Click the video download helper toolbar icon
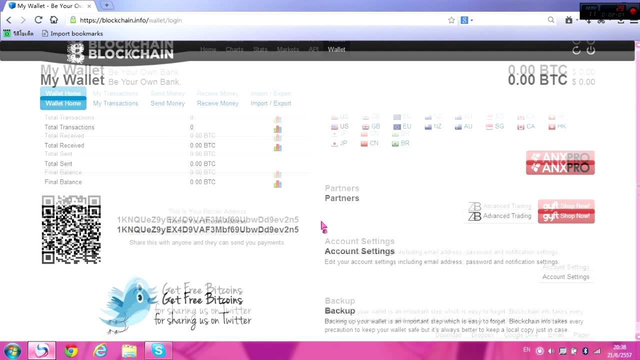Image resolution: width=640 pixels, height=360 pixels. pyautogui.click(x=569, y=20)
